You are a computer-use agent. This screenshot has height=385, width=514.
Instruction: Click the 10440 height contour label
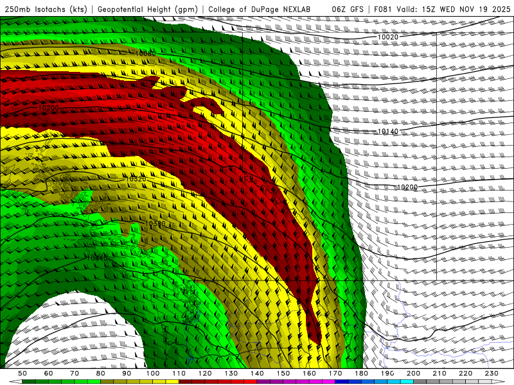(x=97, y=258)
